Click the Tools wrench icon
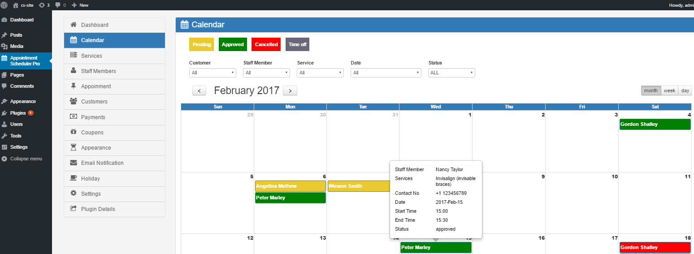 point(4,136)
